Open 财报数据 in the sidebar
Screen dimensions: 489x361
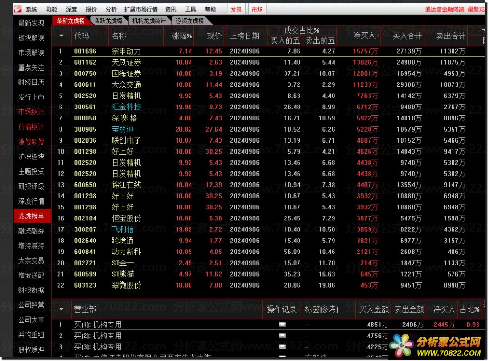(31, 290)
